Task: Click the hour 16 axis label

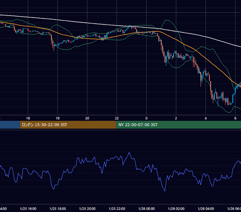Action: (28, 118)
